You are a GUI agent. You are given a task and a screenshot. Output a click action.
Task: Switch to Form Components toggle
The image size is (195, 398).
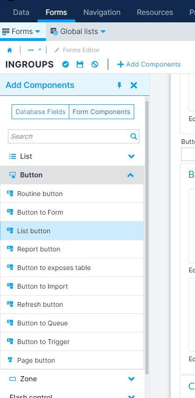(101, 112)
